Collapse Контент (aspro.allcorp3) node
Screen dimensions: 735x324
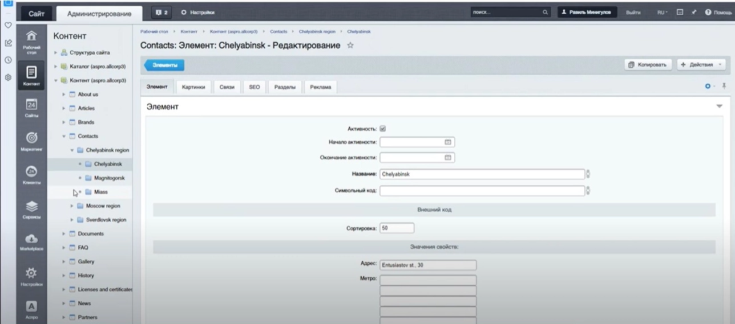[56, 80]
